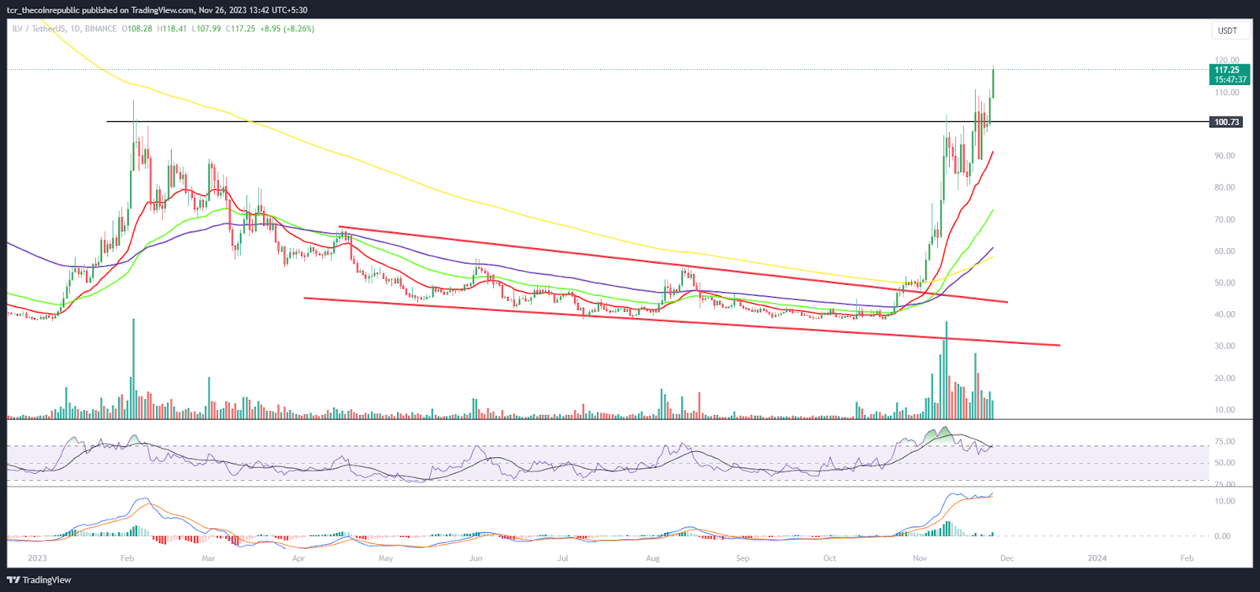Image resolution: width=1260 pixels, height=592 pixels.
Task: Click the 50.00 level on RSI scale
Action: (1225, 463)
